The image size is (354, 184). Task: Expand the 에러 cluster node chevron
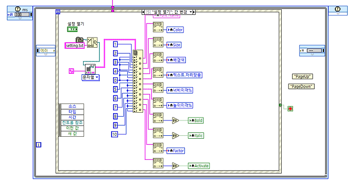[46, 55]
